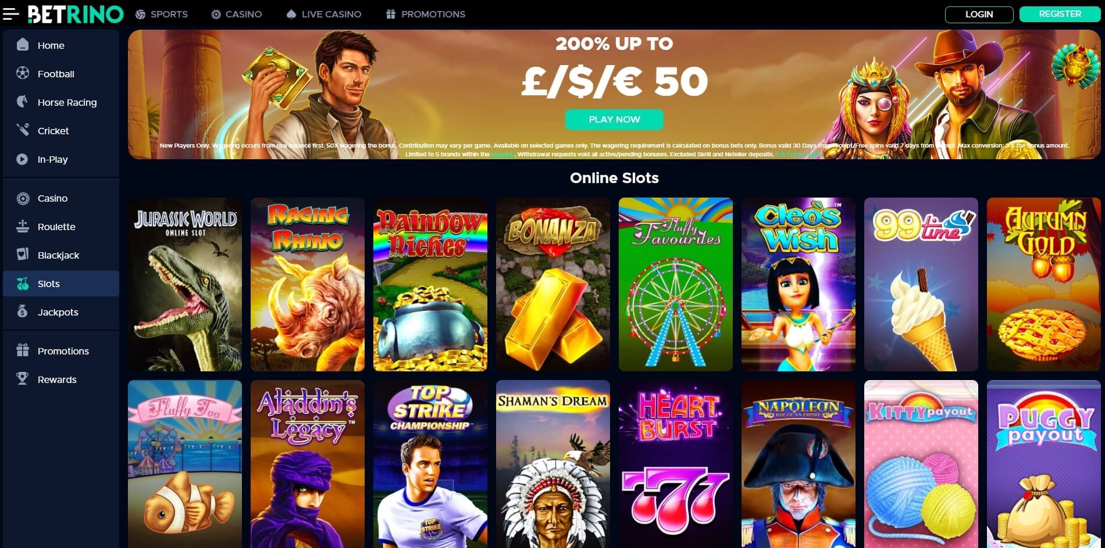Open the hamburger menu icon beside Betrino logo
The height and width of the screenshot is (548, 1105).
point(11,14)
